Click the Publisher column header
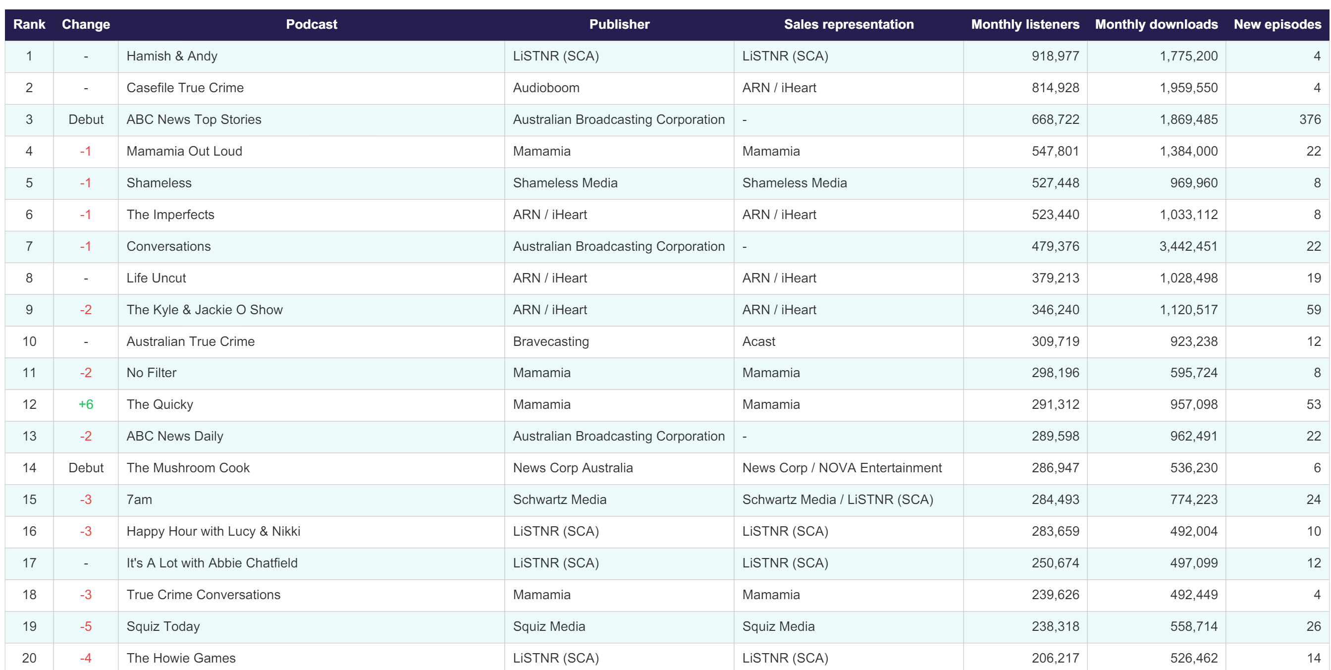 pyautogui.click(x=619, y=24)
